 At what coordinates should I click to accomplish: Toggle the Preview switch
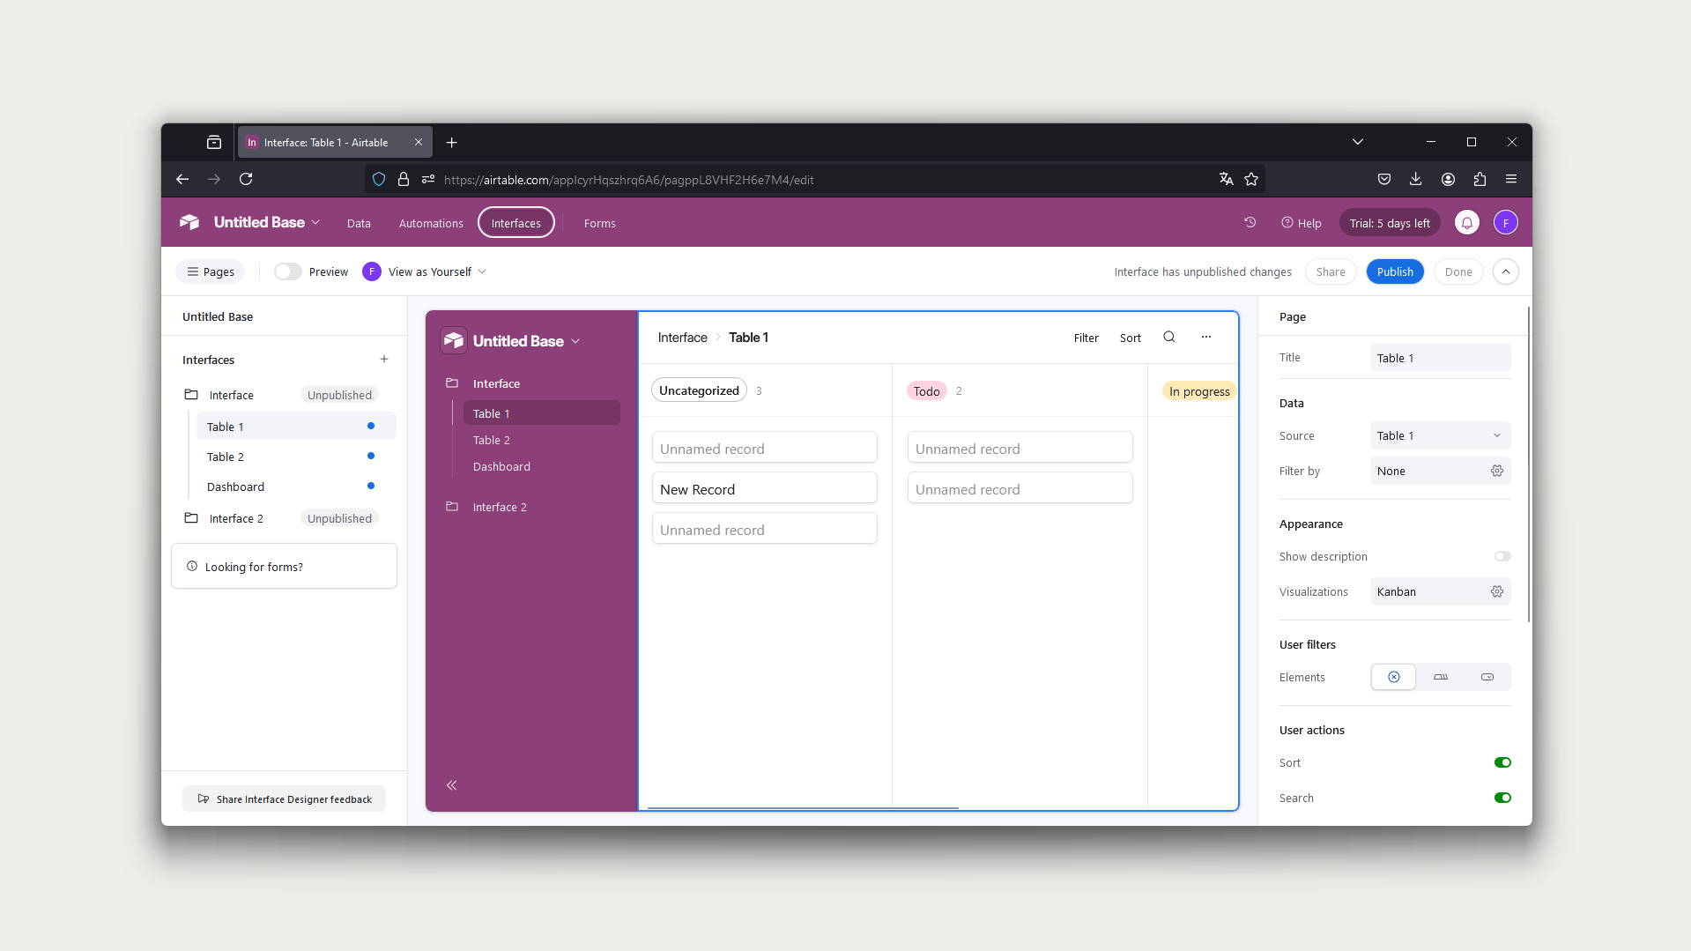tap(287, 271)
